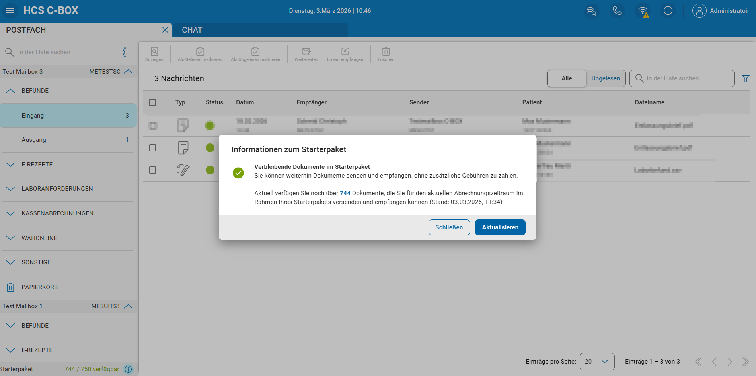Click green status dot in second row

(x=210, y=148)
